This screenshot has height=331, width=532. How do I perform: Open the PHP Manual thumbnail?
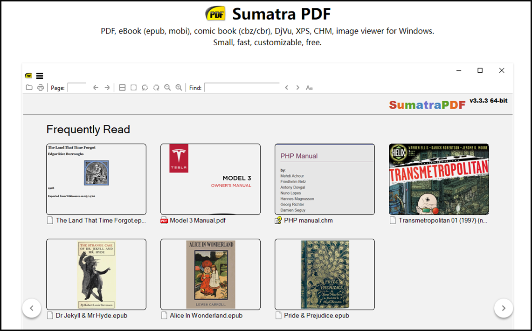tap(325, 179)
